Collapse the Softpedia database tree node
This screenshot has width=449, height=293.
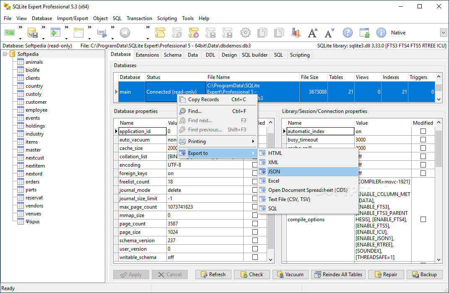coord(5,54)
